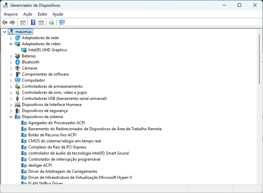
Task: Select controlador de áudio Intel(R) Smart Sound
Action: pyautogui.click(x=78, y=153)
